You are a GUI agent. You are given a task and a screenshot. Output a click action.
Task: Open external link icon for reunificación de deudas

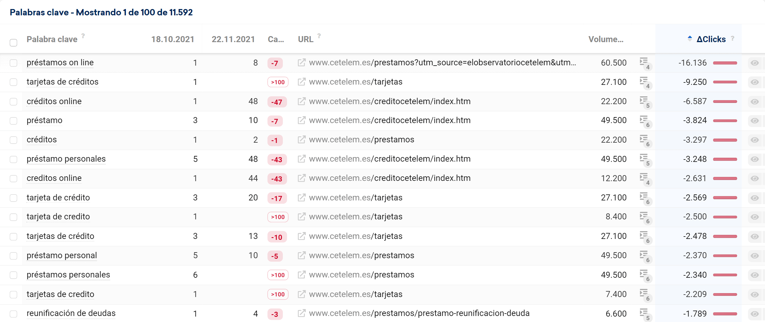(x=301, y=313)
